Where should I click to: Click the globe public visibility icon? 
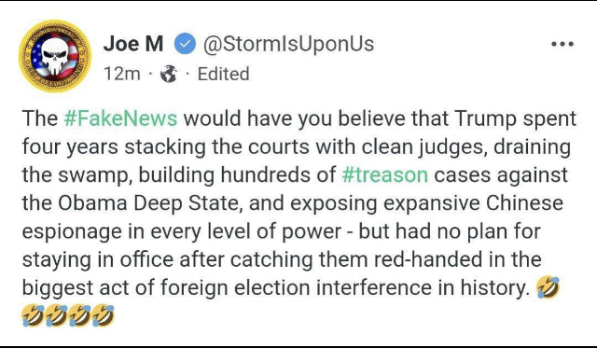tap(169, 74)
